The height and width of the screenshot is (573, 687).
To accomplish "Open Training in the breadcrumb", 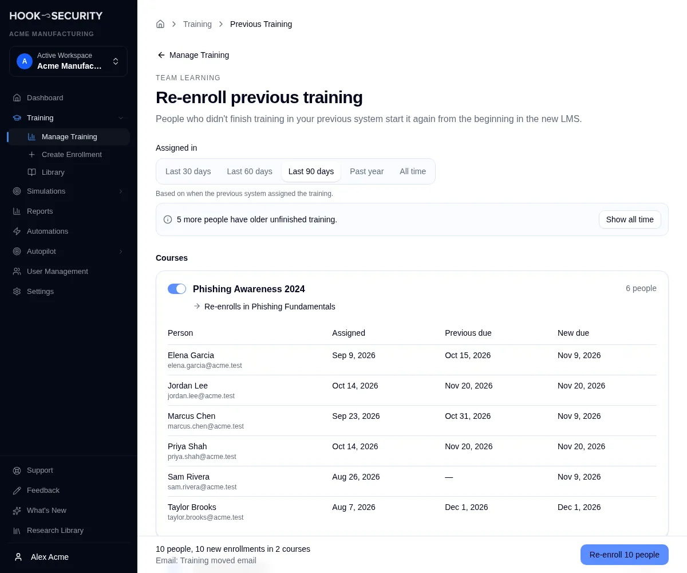I will 198,24.
